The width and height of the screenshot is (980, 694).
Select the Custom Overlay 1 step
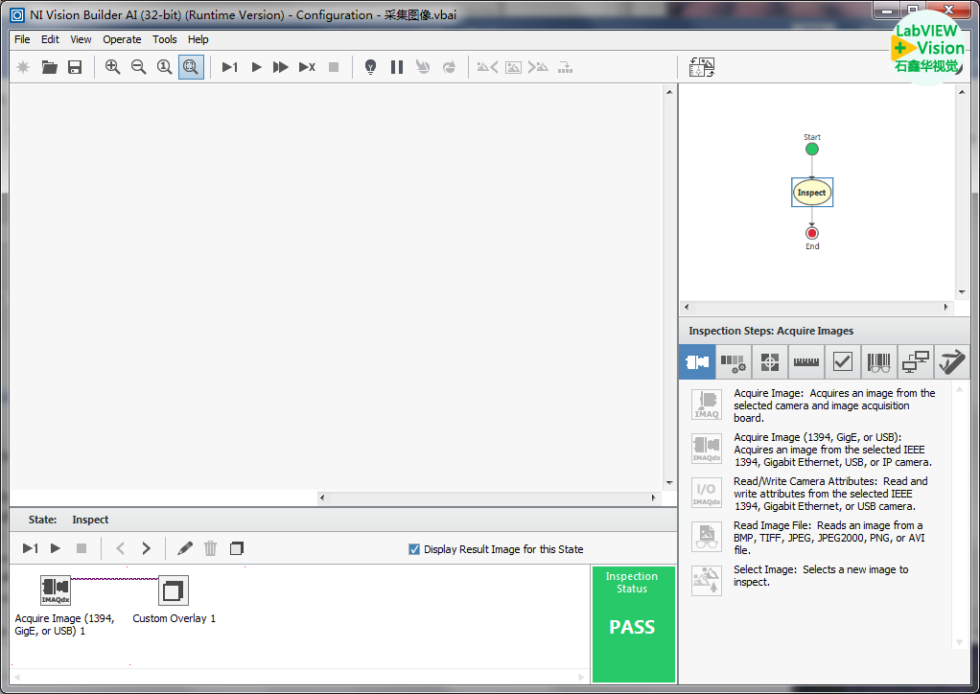click(x=174, y=591)
